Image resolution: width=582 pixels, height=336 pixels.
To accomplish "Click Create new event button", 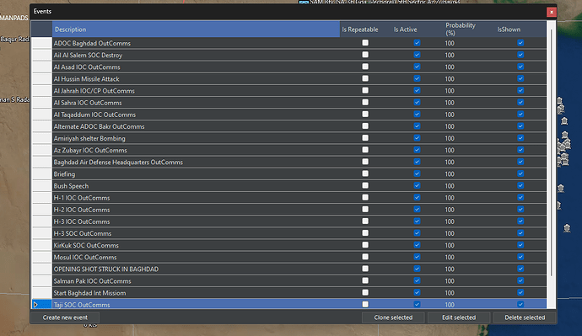I will [x=65, y=317].
